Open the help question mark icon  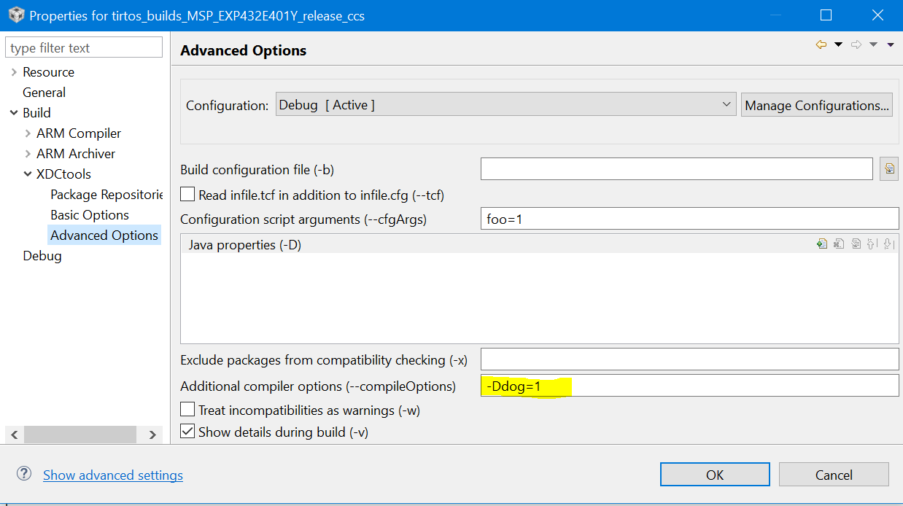pos(24,474)
